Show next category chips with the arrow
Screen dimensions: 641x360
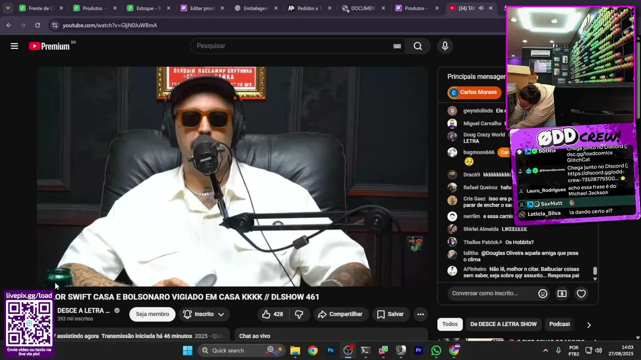[x=588, y=324]
